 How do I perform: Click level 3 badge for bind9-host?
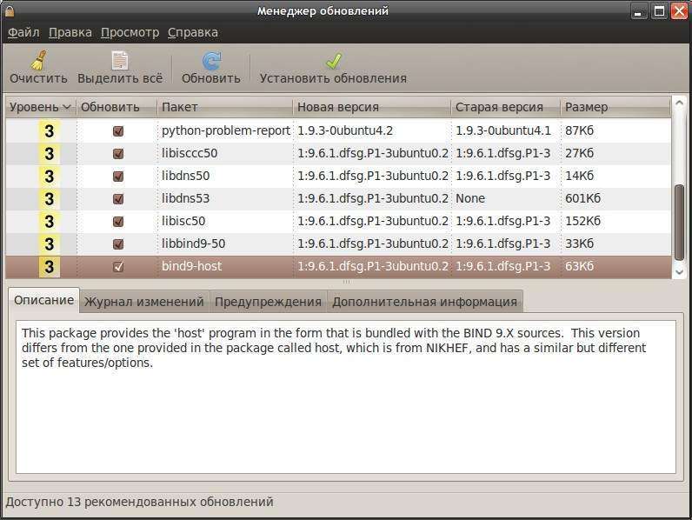point(49,266)
